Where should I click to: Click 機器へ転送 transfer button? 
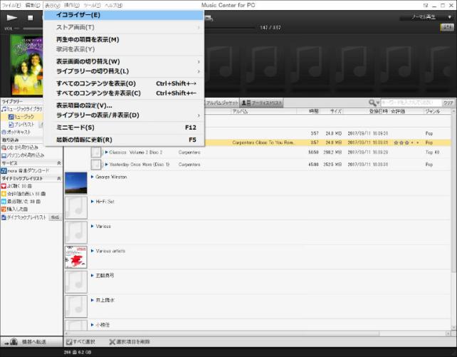click(x=31, y=341)
